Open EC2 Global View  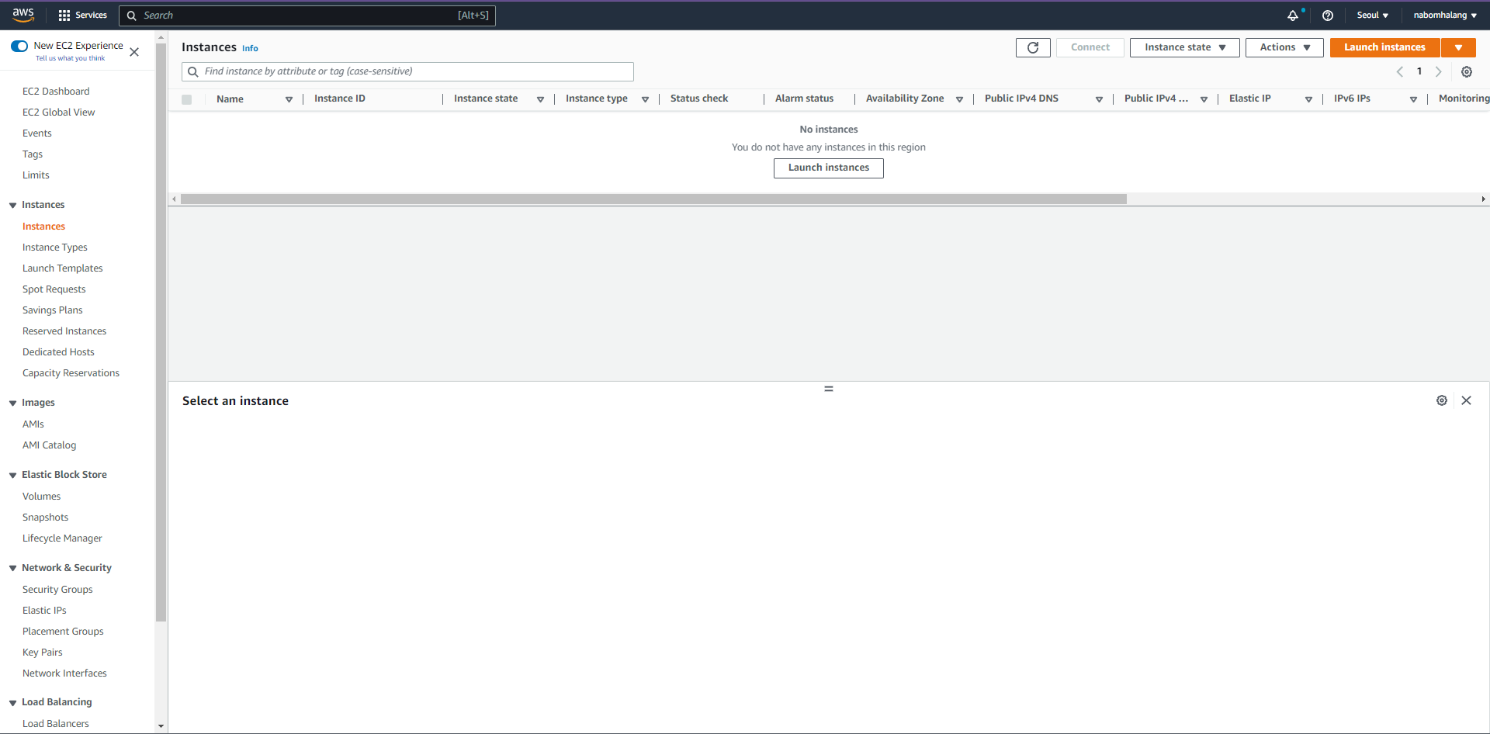tap(59, 113)
